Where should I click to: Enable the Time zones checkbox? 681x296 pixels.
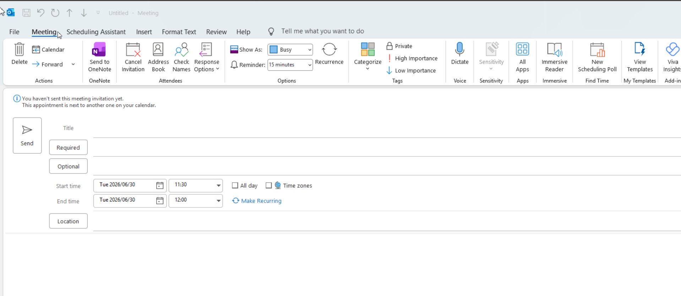(x=269, y=186)
